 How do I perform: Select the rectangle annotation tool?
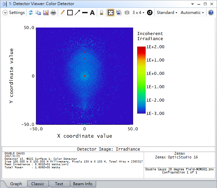70,13
